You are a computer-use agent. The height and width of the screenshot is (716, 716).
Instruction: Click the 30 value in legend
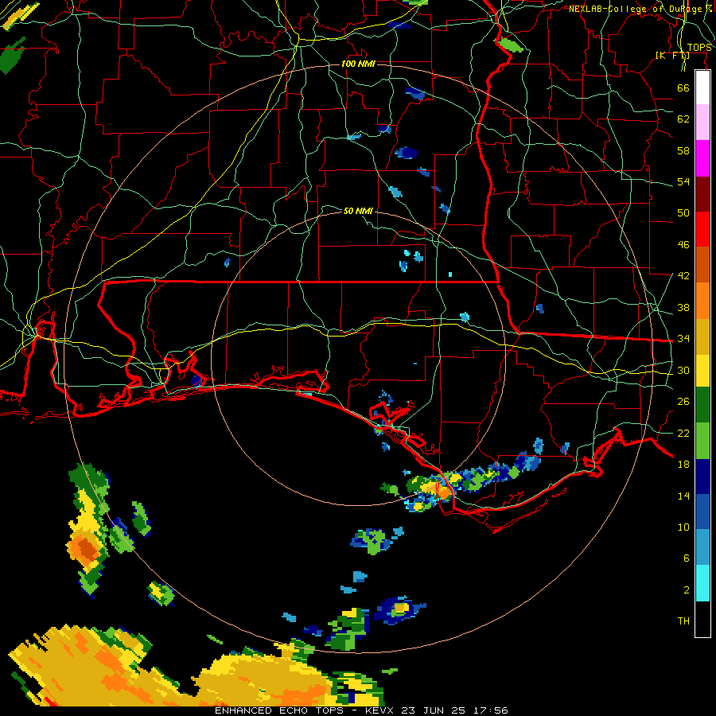(x=683, y=370)
